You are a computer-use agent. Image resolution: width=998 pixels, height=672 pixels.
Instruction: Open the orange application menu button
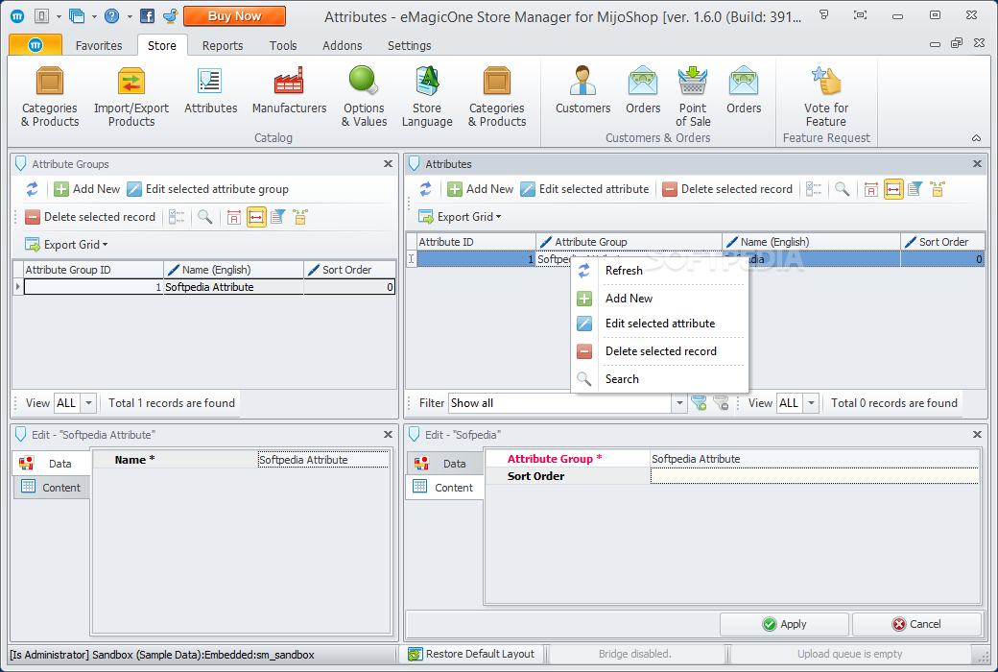[x=36, y=44]
